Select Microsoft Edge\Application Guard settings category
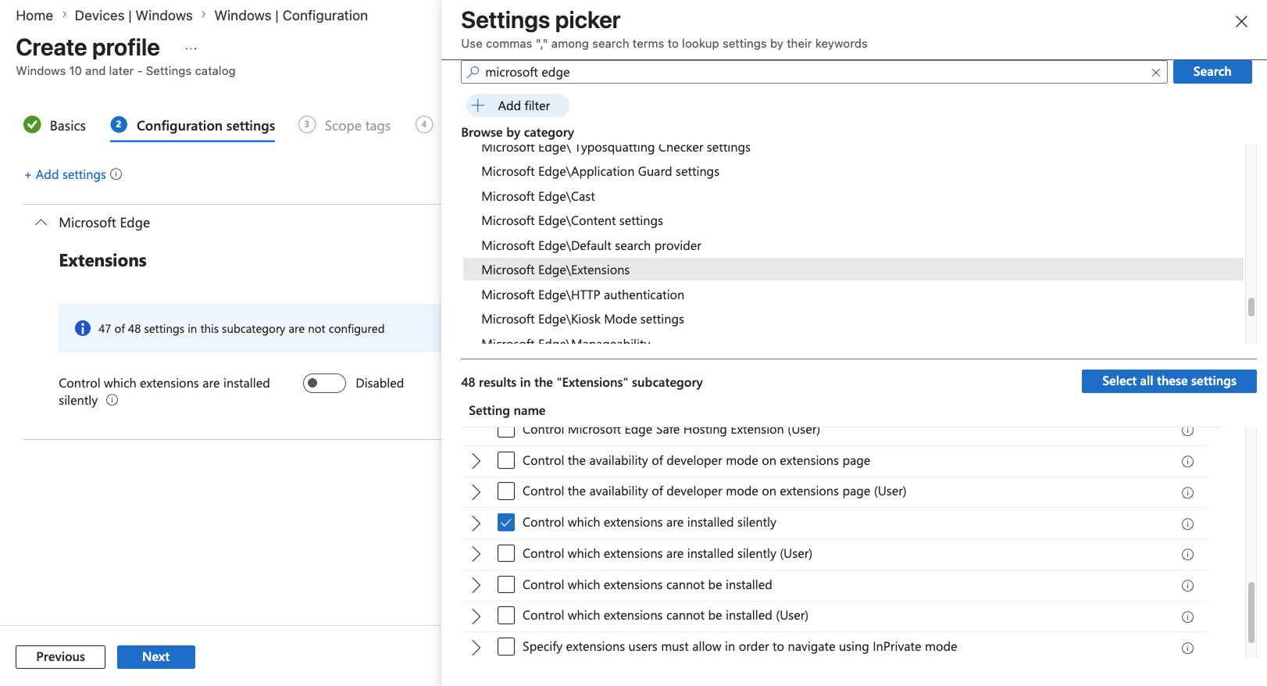Image resolution: width=1267 pixels, height=686 pixels. pos(853,172)
